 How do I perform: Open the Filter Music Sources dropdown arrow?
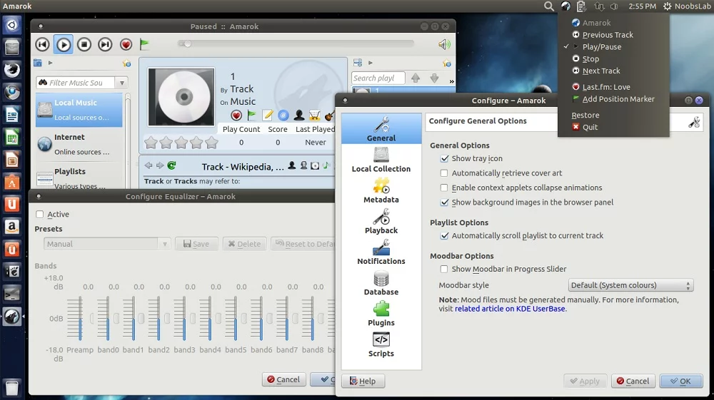coord(122,83)
